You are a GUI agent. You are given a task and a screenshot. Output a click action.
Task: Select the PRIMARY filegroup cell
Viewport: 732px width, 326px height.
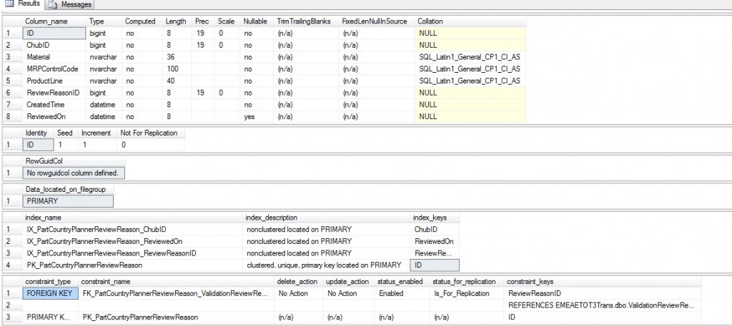click(x=68, y=201)
